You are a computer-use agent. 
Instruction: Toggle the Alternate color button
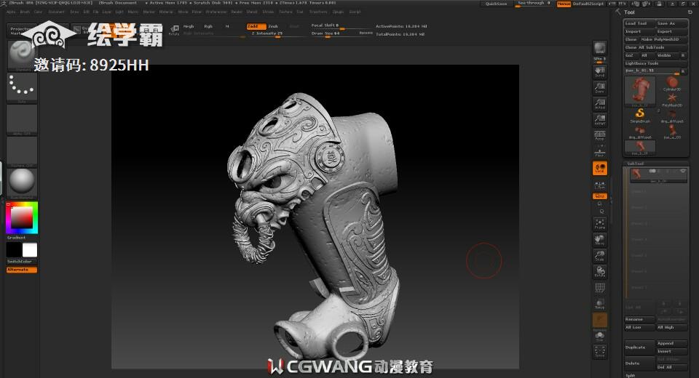click(x=22, y=270)
